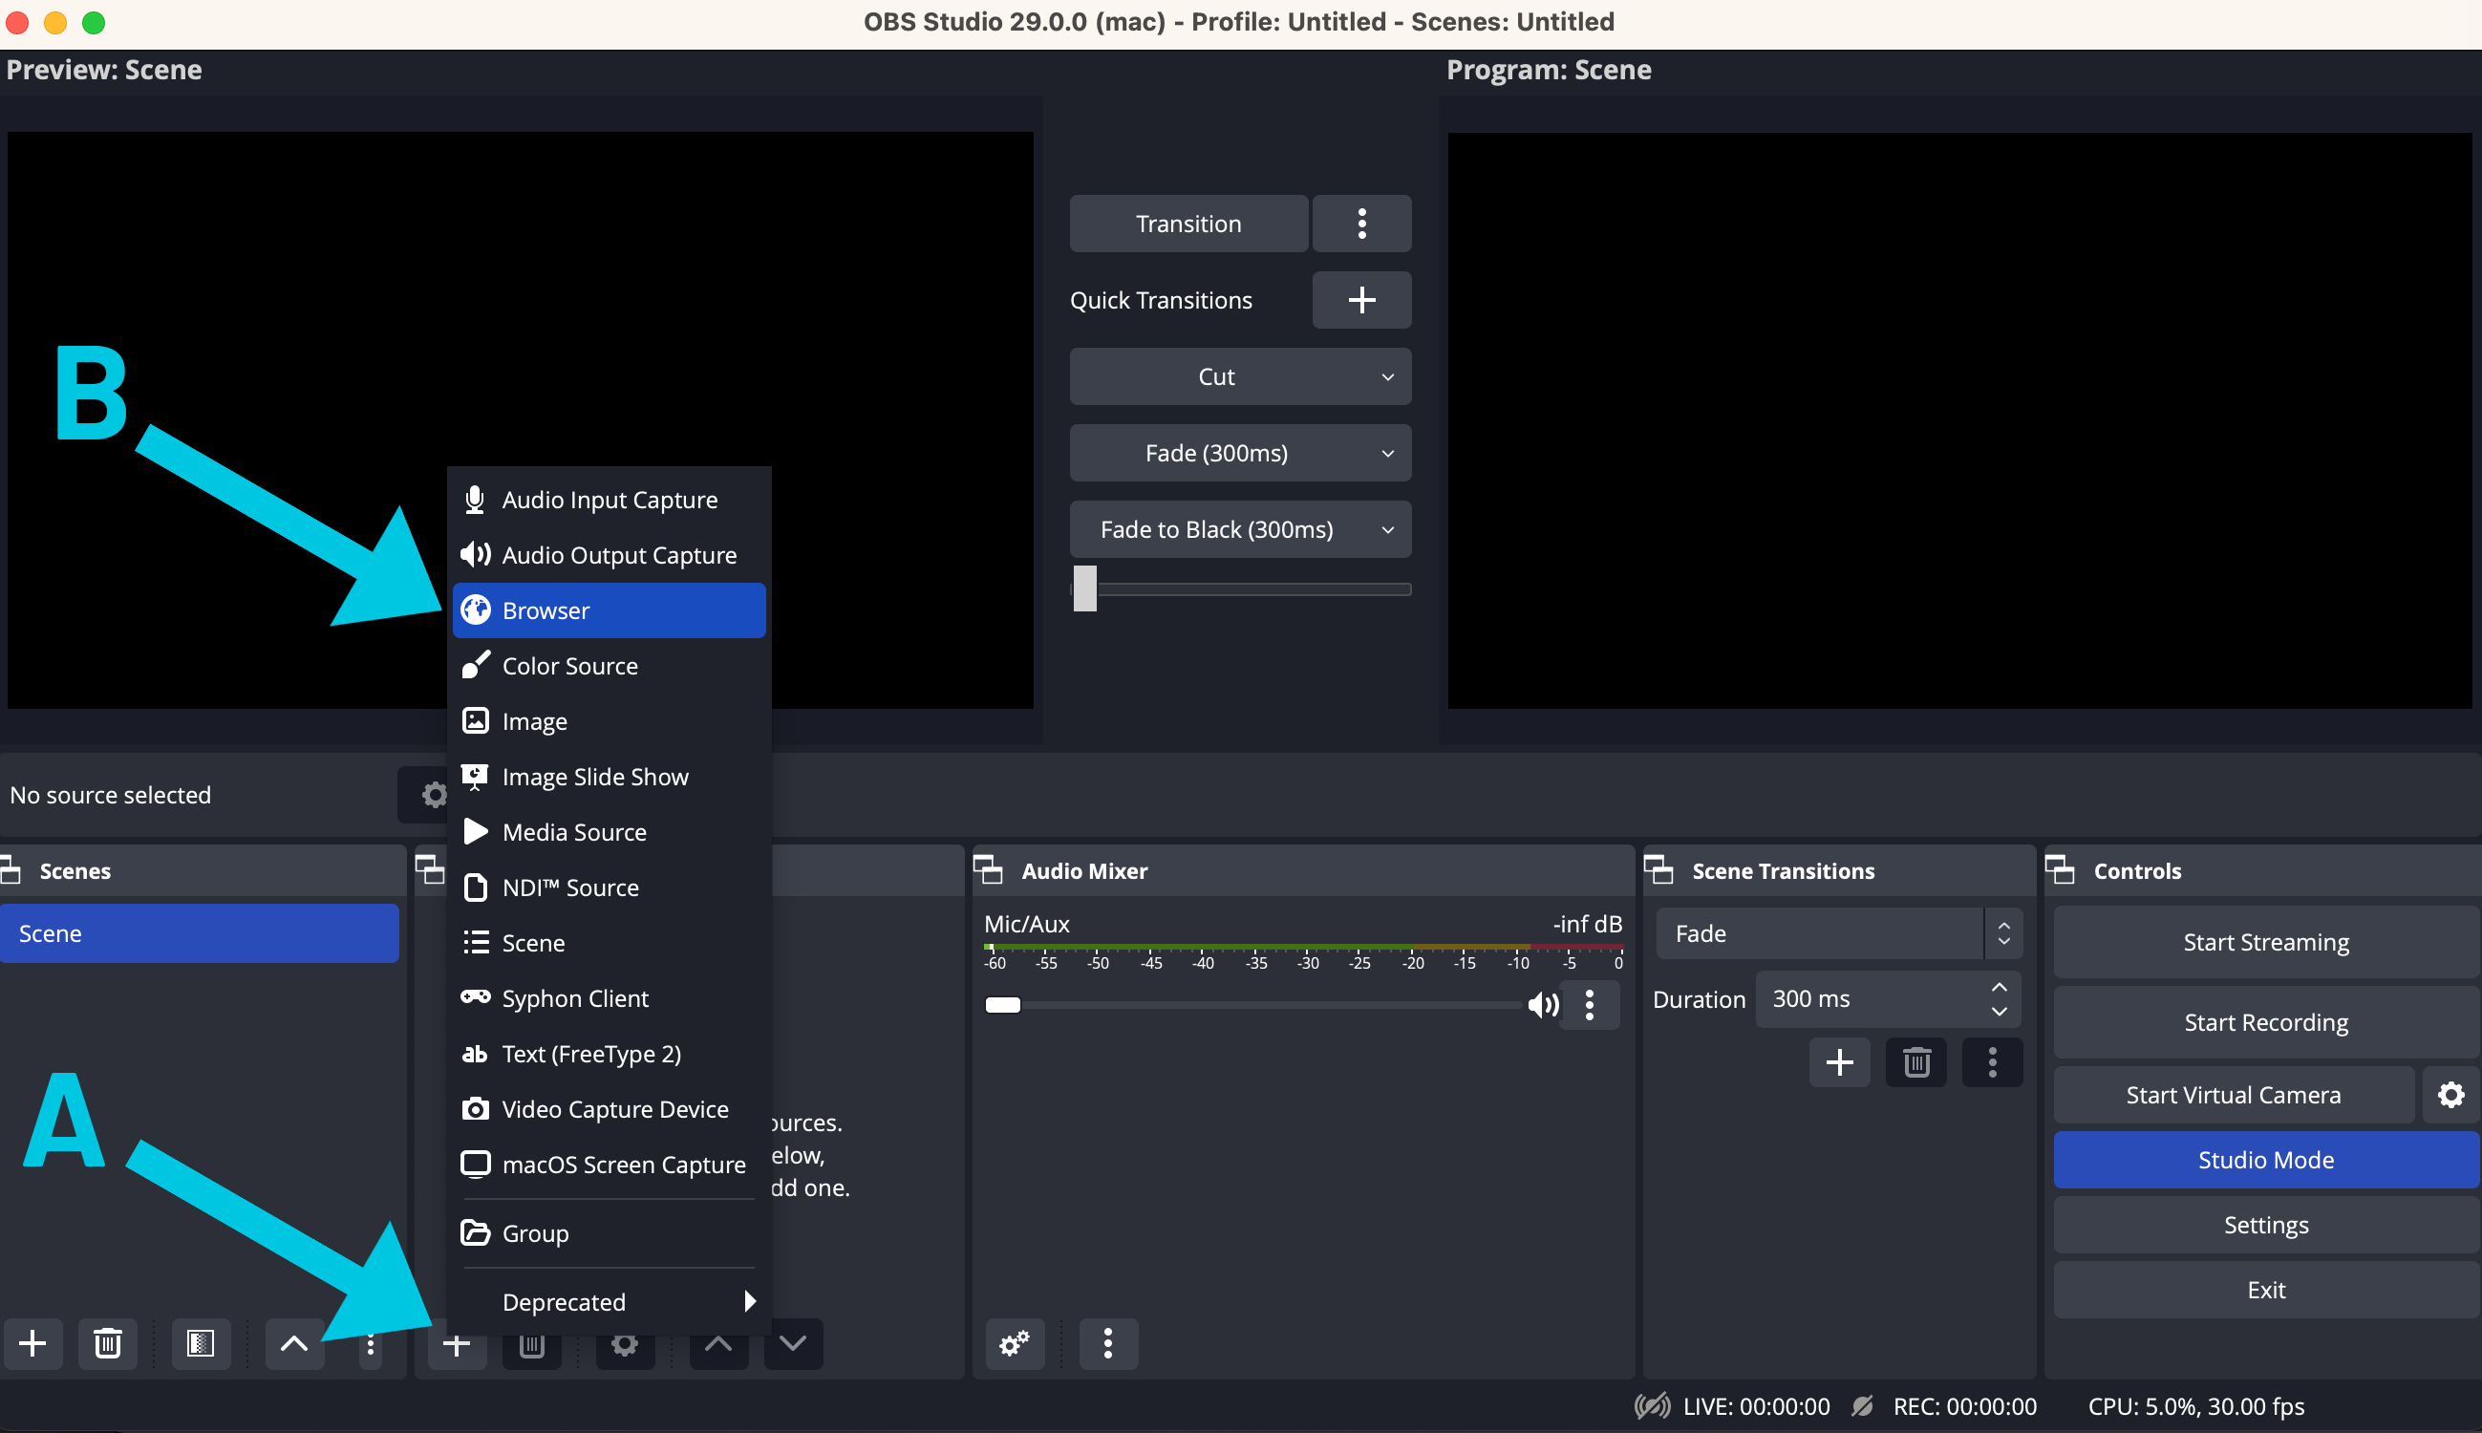Choose Syphon Client source
Image resolution: width=2482 pixels, height=1433 pixels.
tap(609, 999)
